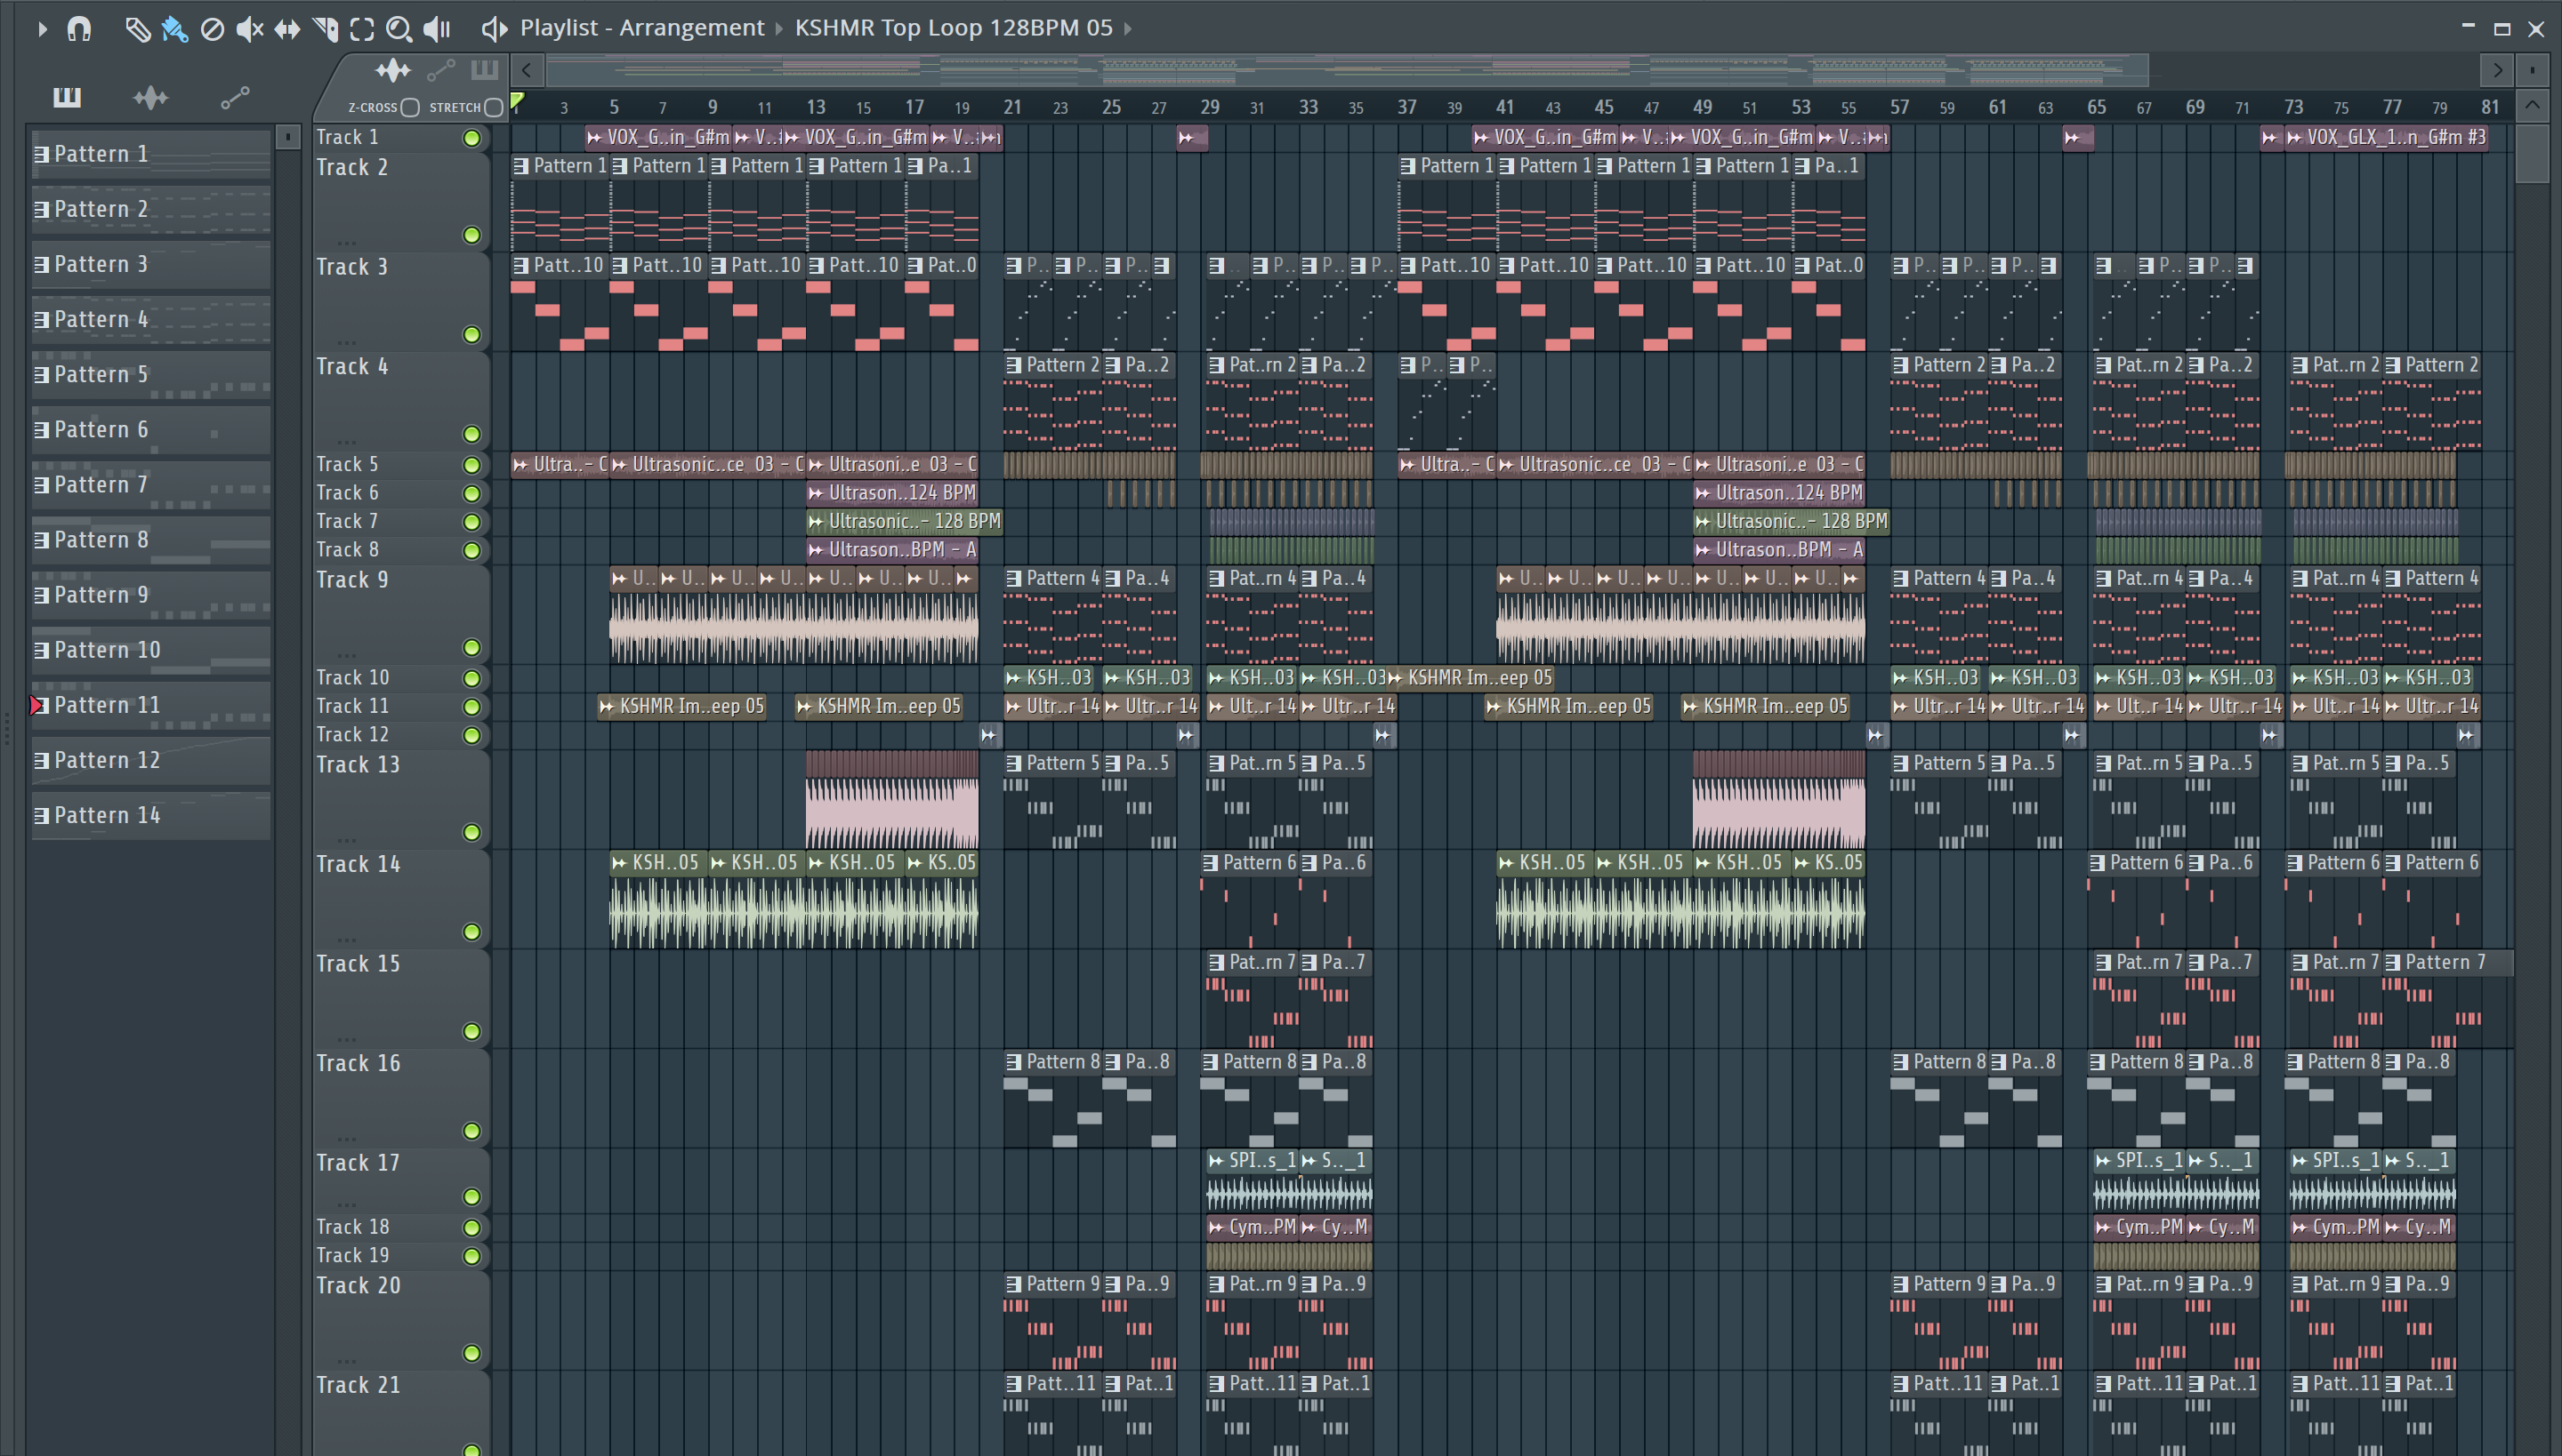
Task: Mute Track 5 via its green LED
Action: pos(471,465)
